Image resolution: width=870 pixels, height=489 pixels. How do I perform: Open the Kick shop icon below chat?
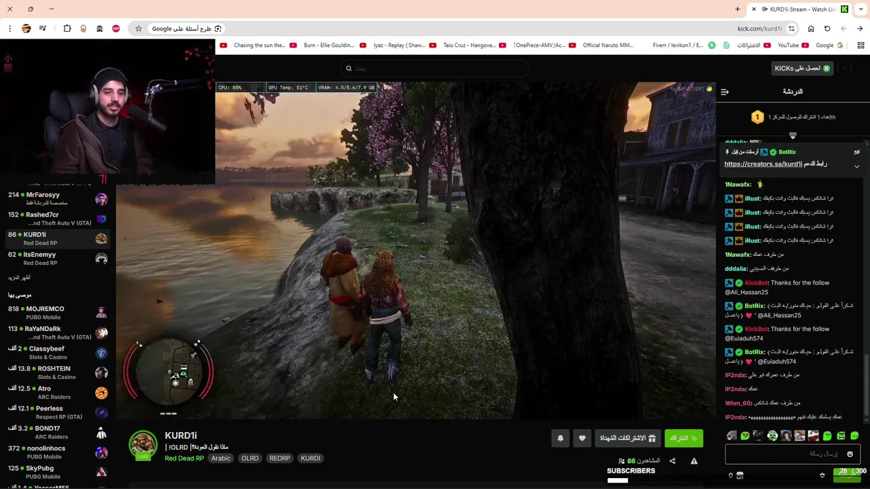point(740,475)
